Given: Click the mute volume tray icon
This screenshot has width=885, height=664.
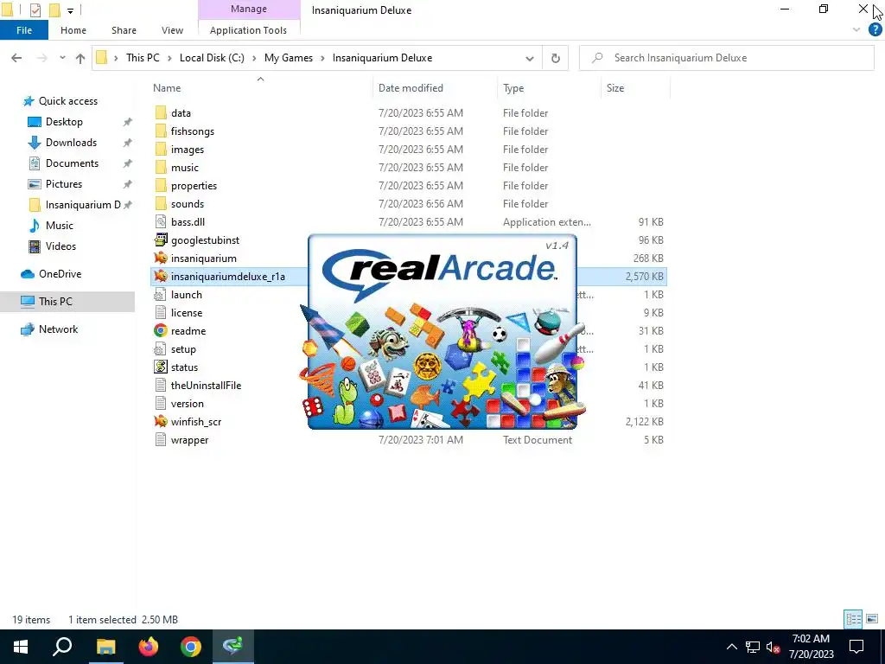Looking at the screenshot, I should (774, 647).
